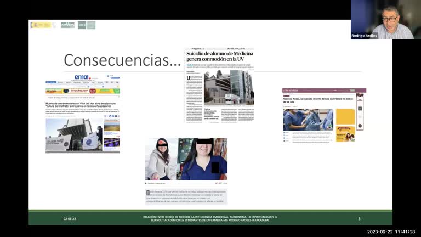Click the slide date 22-06-23 in footer

point(69,218)
